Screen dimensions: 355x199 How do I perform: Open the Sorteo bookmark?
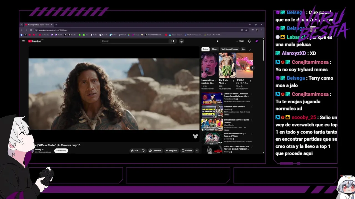point(136,35)
